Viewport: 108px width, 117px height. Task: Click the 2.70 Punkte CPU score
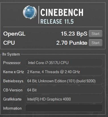point(72,43)
